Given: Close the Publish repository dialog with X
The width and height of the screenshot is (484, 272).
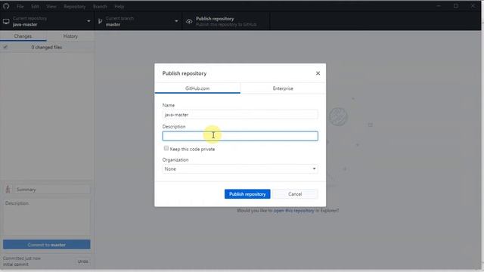Looking at the screenshot, I should click(x=318, y=73).
